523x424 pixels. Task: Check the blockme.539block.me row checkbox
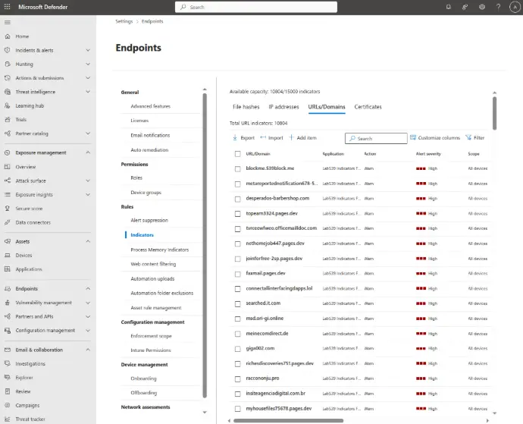(x=237, y=169)
